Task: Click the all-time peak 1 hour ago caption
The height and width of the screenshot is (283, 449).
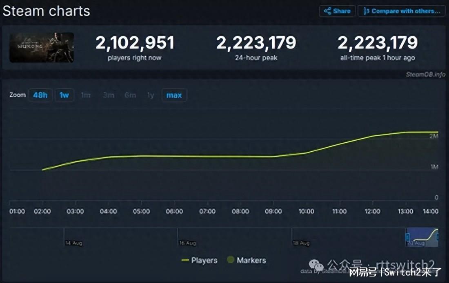Action: (x=378, y=58)
